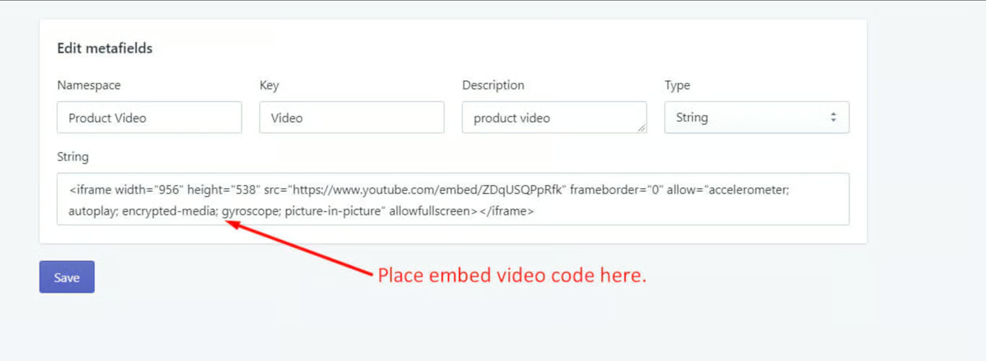Click the Key label
986x361 pixels.
pyautogui.click(x=269, y=85)
